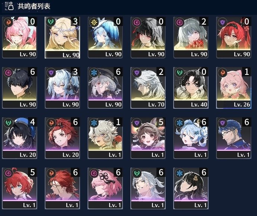
Task: Click the Glacio icon on grey-haired Lv. 90 card with hat
Action: [94, 73]
